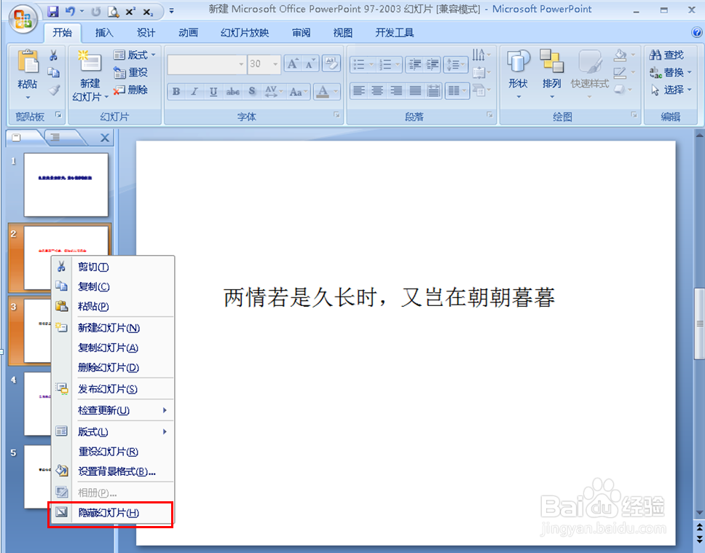This screenshot has width=705, height=553.
Task: Click the print preview icon in quick access toolbar
Action: pos(114,12)
